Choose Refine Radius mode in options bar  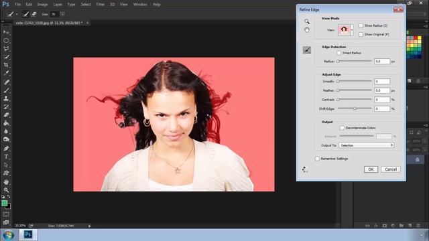[25, 14]
